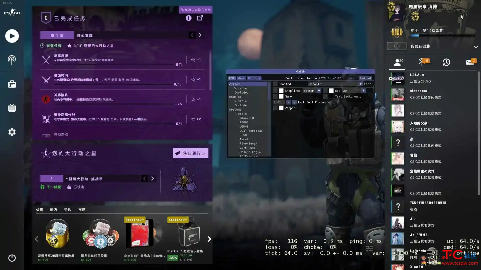Click the mission info circle icon
481x270 pixels.
[189, 18]
